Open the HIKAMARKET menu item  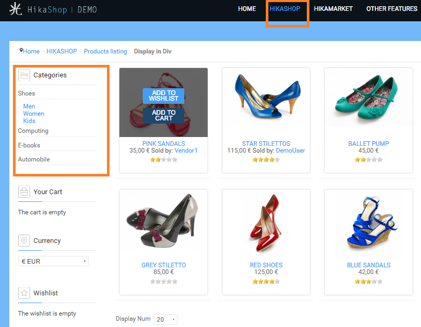(333, 9)
